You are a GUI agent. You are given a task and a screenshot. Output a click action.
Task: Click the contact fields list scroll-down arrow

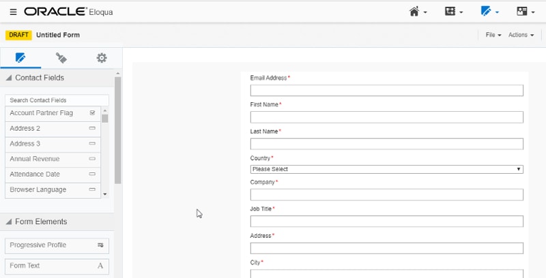click(104, 194)
